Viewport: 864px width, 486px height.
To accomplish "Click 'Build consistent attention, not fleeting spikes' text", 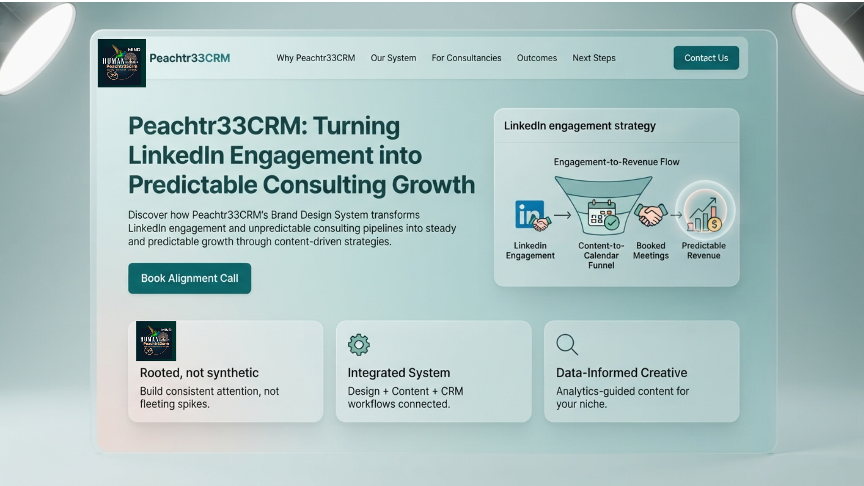I will click(209, 397).
